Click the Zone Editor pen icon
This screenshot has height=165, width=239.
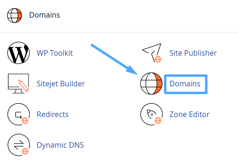pyautogui.click(x=151, y=115)
